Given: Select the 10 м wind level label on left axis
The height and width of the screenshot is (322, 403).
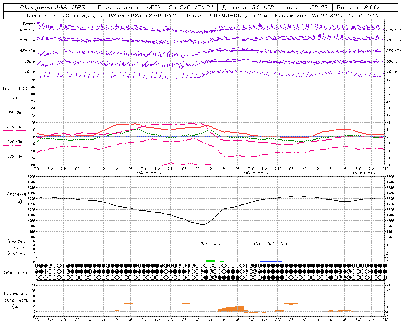Looking at the screenshot, I should pos(30,72).
